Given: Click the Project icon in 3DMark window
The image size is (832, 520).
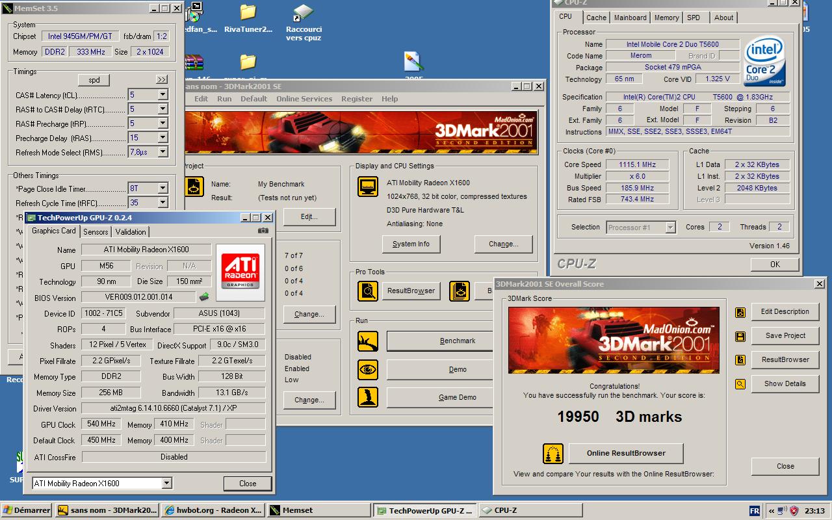Looking at the screenshot, I should pos(194,187).
